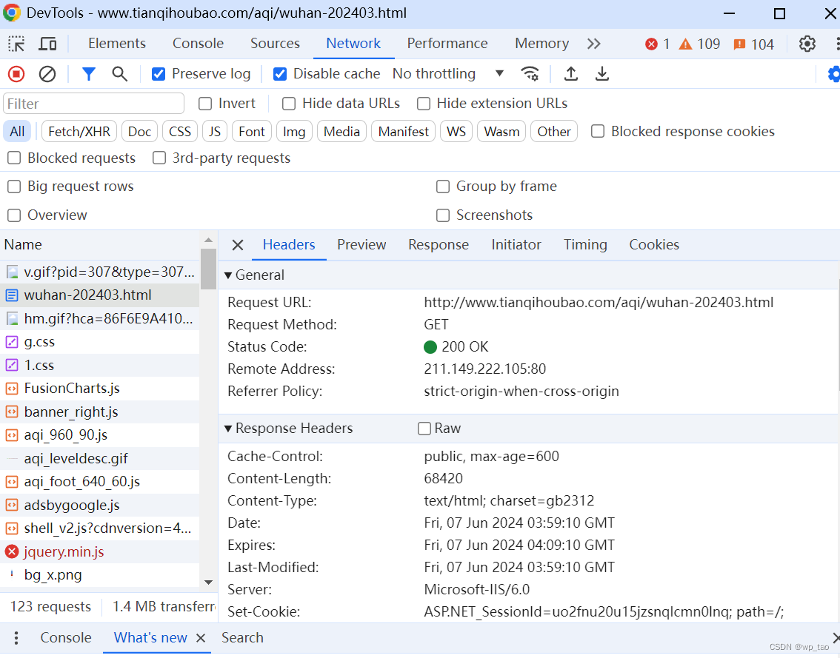Click the network Filter text field
This screenshot has height=658, width=840.
[x=94, y=104]
